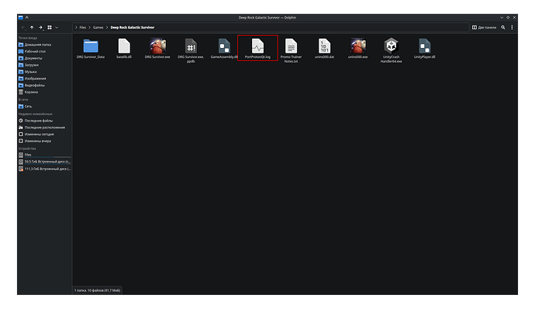Screen dimensions: 535x315
Task: Click the Games breadcrumb segment
Action: (98, 27)
